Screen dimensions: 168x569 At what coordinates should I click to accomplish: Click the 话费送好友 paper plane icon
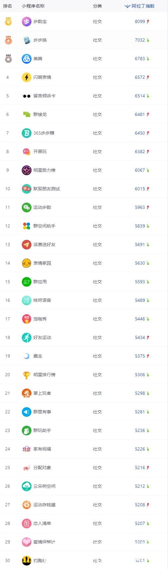[x=26, y=244]
